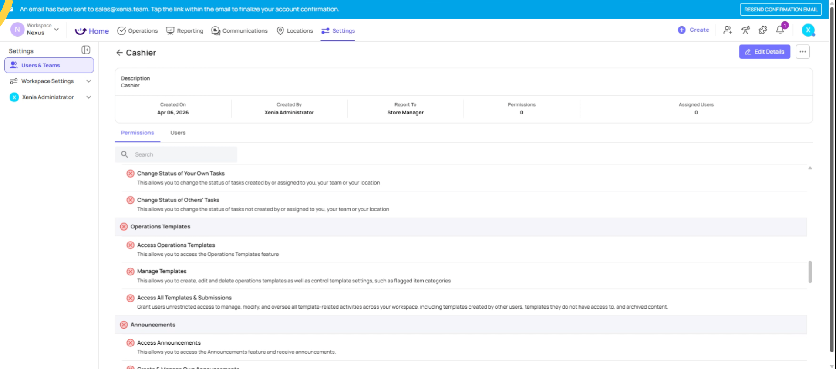836x369 pixels.
Task: Click the Store Manager report-to value
Action: point(405,113)
